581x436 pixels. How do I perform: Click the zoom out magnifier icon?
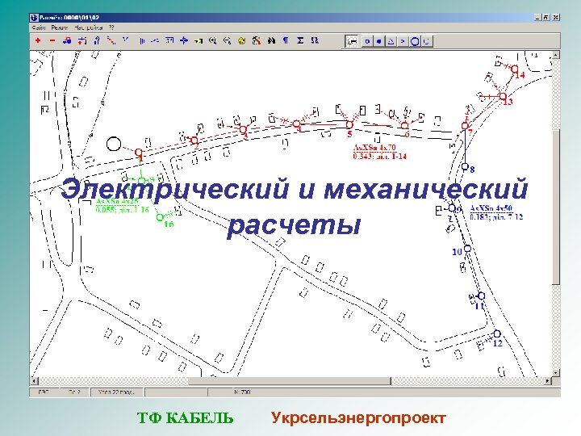pyautogui.click(x=227, y=40)
